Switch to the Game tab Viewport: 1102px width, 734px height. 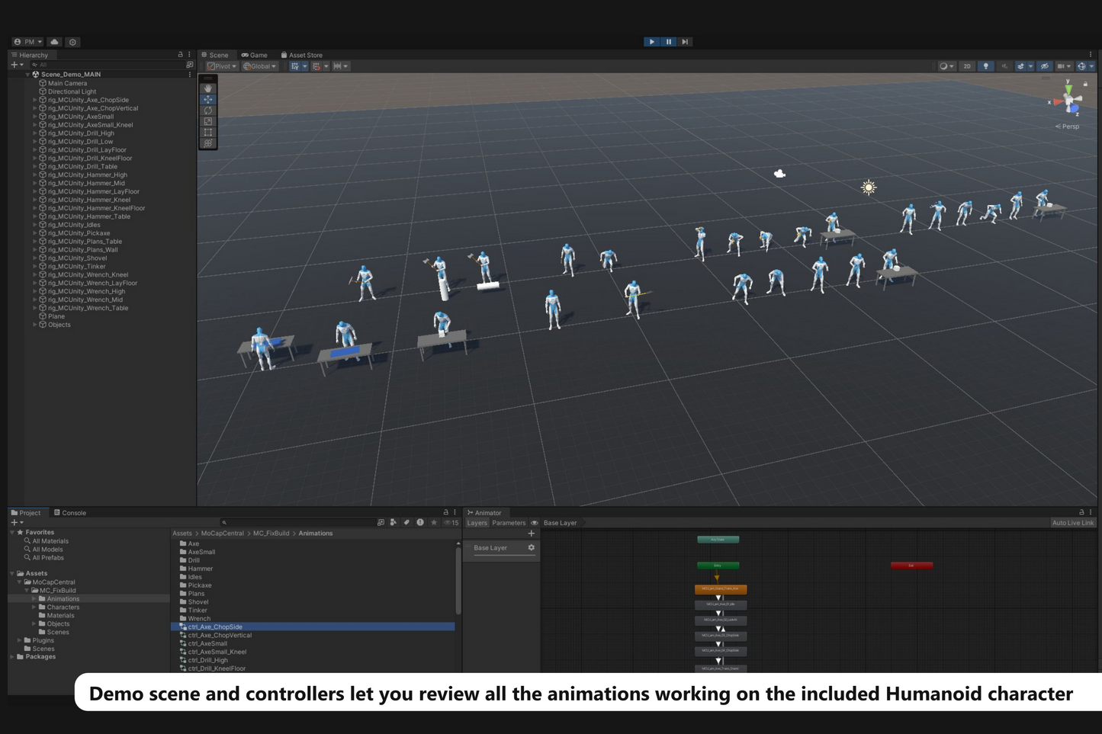tap(255, 54)
